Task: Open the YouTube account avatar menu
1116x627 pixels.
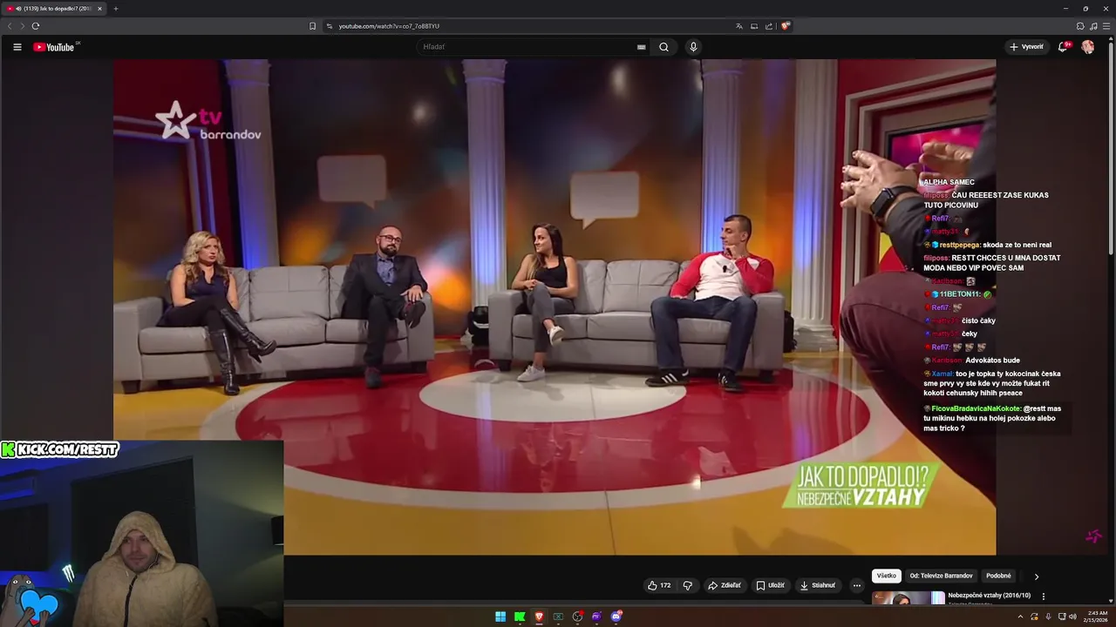Action: pos(1088,47)
